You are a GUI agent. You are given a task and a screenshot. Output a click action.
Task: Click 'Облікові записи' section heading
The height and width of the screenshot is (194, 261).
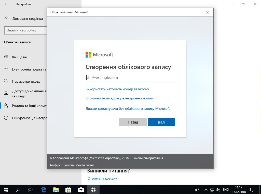[x=18, y=42]
